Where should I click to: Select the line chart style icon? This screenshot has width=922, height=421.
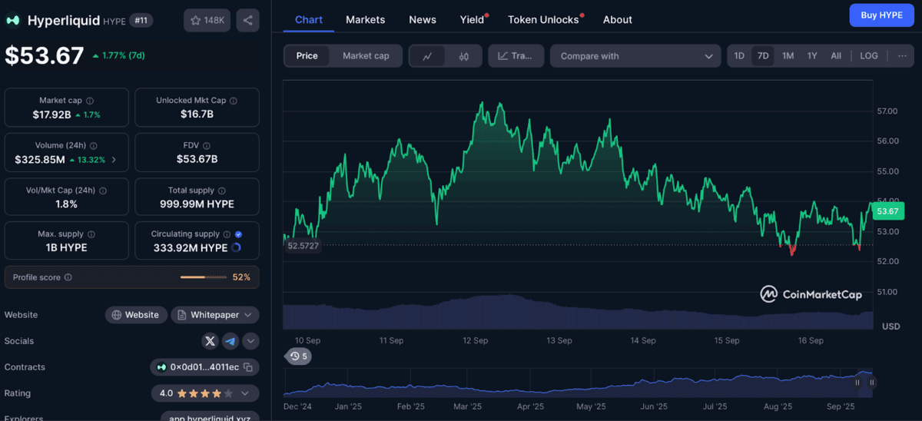428,56
